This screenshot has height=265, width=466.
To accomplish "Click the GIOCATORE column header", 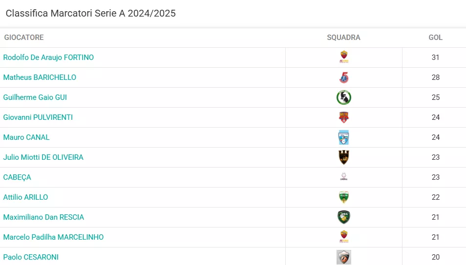I will (24, 38).
